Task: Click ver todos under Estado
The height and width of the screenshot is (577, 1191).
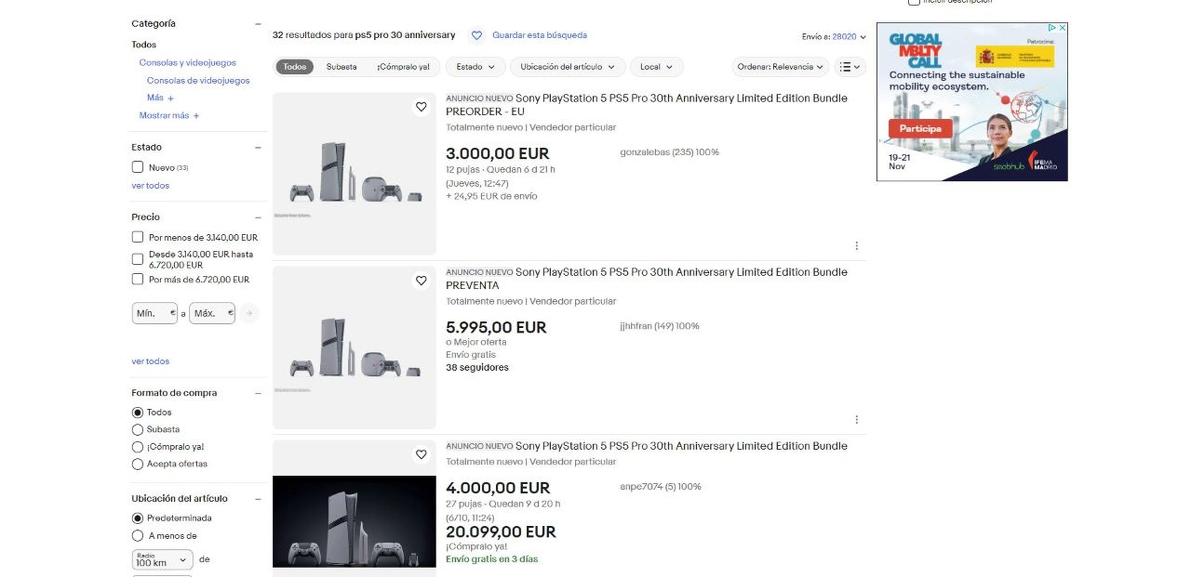Action: click(150, 185)
